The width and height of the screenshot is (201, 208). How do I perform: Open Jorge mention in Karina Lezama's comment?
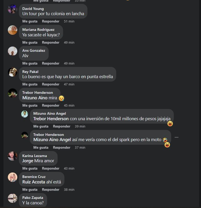[28, 161]
